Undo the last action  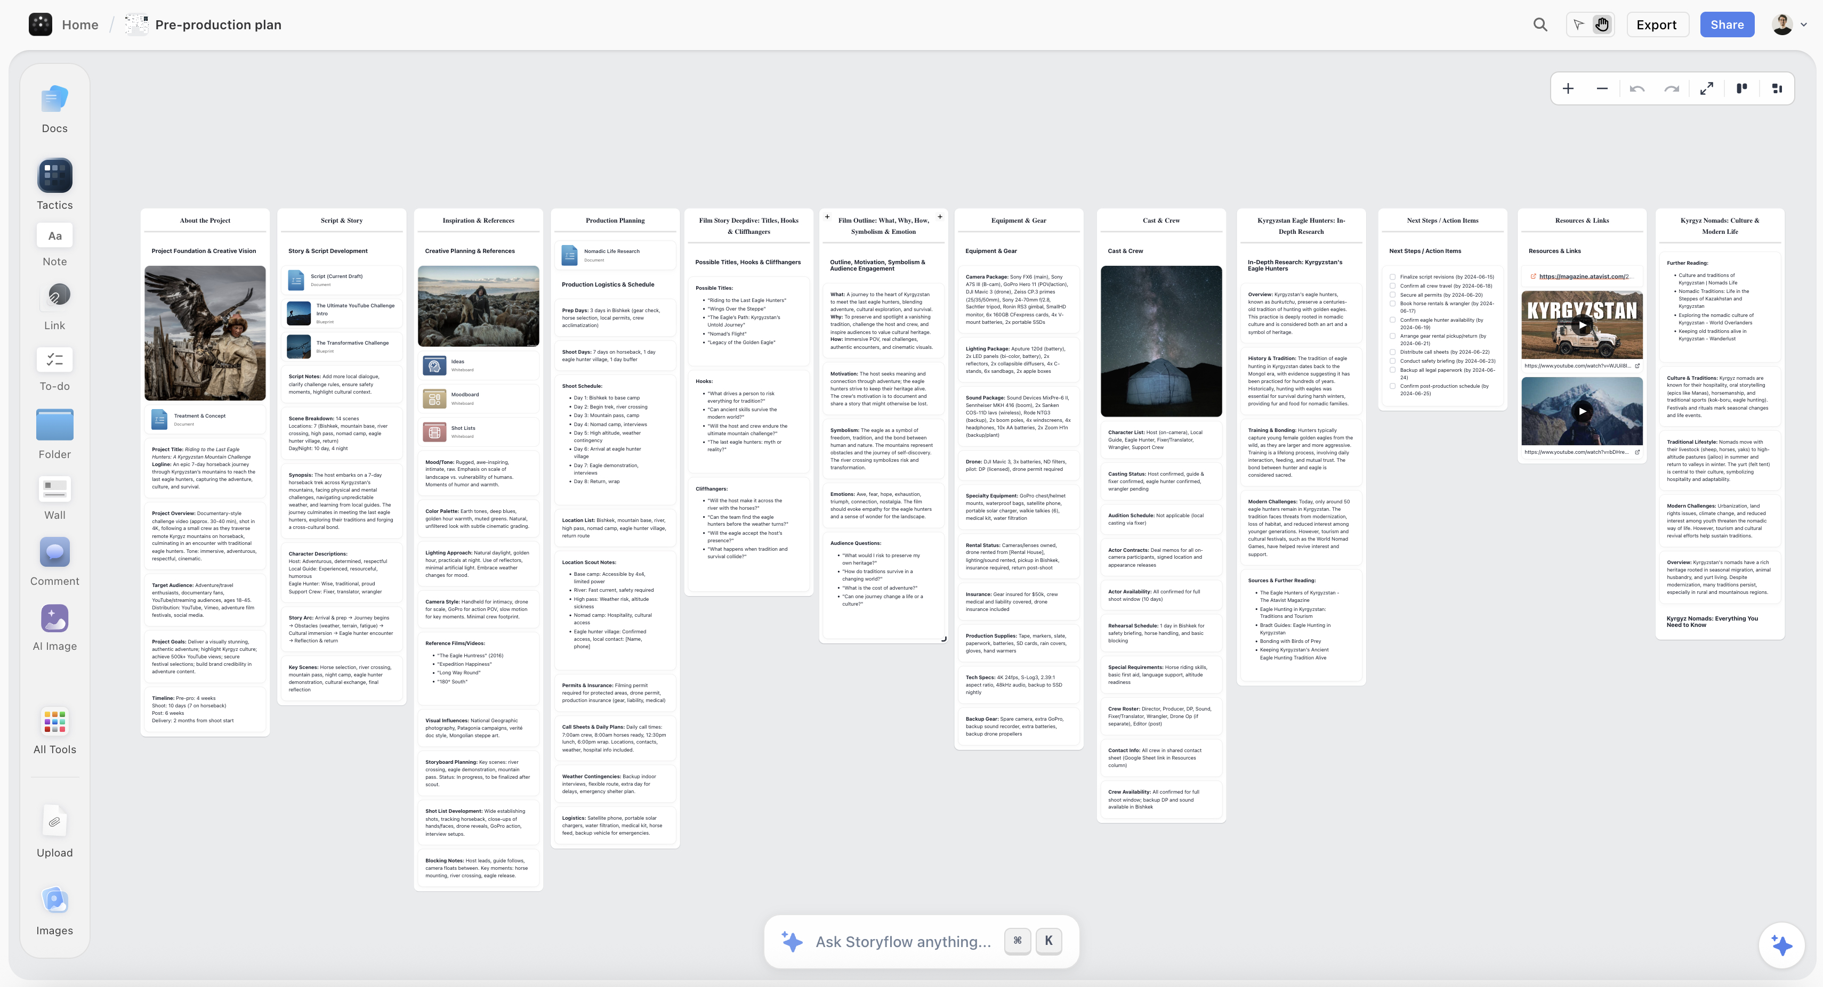pos(1637,88)
